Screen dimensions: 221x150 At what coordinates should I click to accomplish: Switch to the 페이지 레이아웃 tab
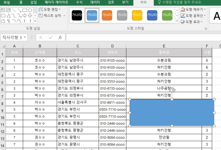(x=56, y=2)
